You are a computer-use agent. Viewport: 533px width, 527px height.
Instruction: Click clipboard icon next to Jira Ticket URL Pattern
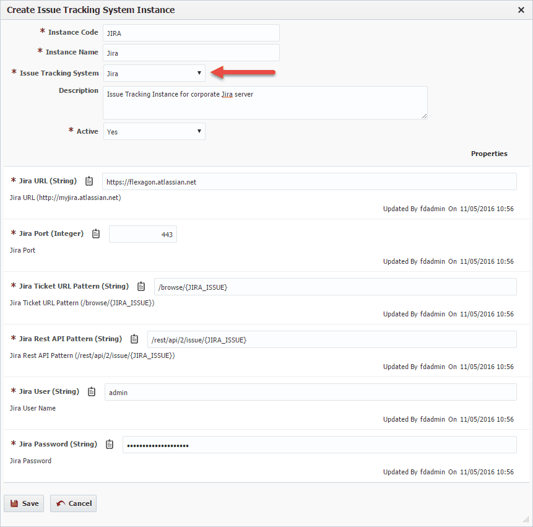[x=141, y=286]
